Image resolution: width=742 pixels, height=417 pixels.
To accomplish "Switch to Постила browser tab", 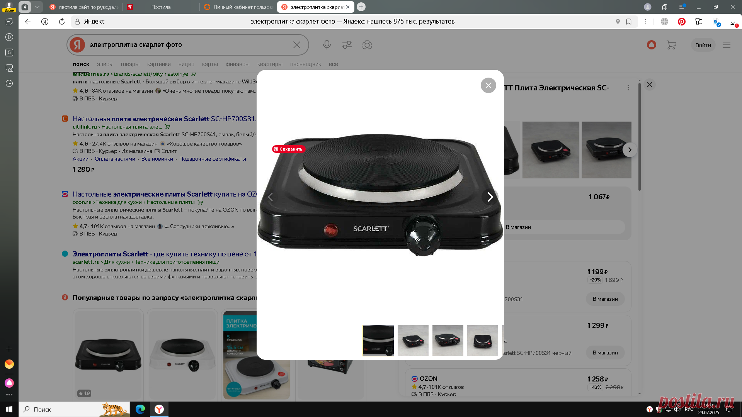I will point(161,7).
